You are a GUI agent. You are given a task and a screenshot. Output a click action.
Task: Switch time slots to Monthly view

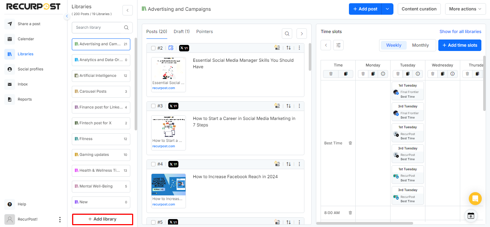(420, 45)
